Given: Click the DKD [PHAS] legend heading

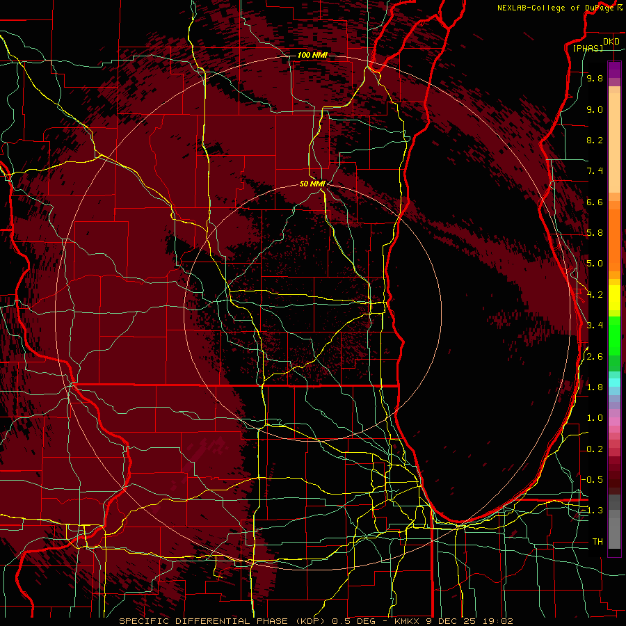Looking at the screenshot, I should point(595,45).
